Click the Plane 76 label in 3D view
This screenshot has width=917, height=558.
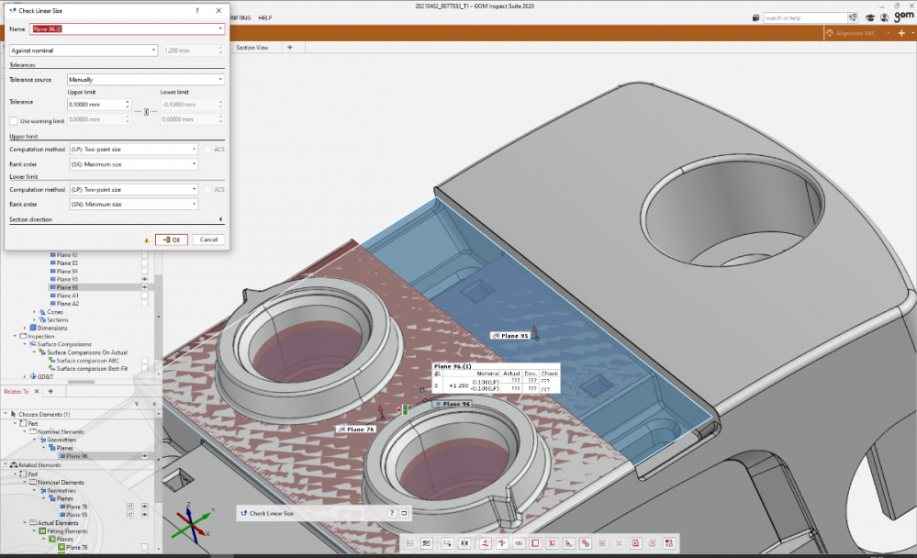[359, 429]
